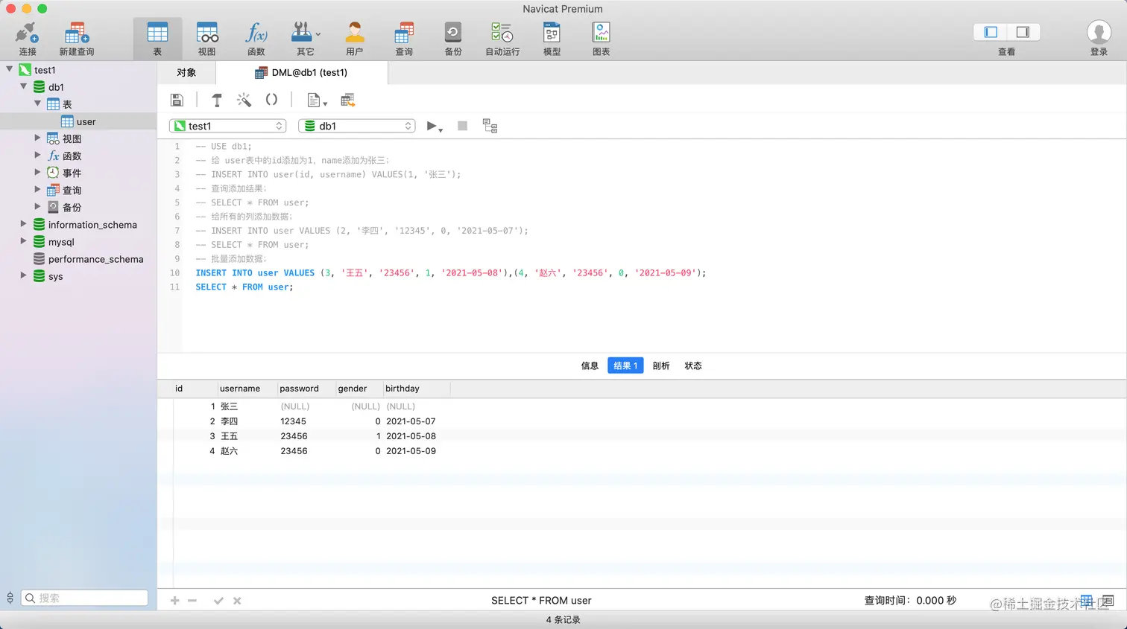Click the birthday column header

416,389
